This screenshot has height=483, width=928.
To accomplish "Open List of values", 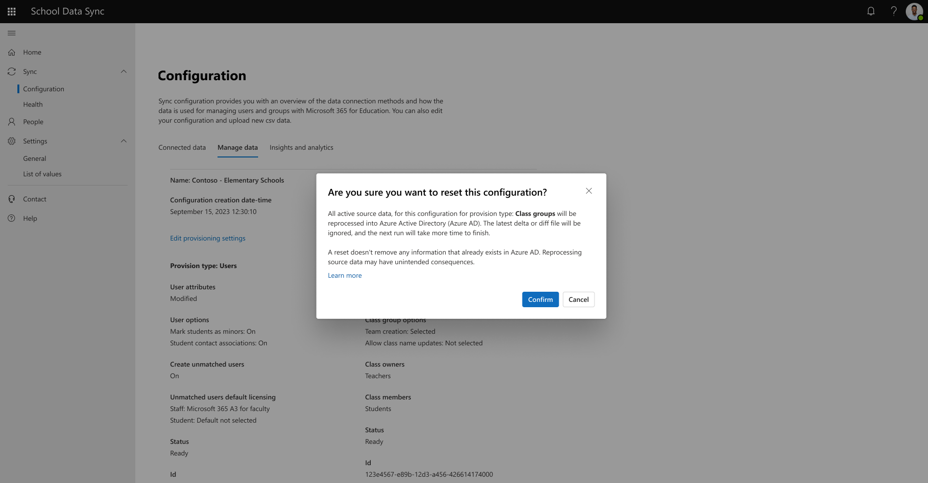I will tap(43, 174).
